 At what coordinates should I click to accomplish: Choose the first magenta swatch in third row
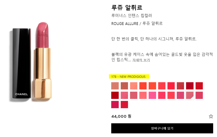click(x=115, y=104)
